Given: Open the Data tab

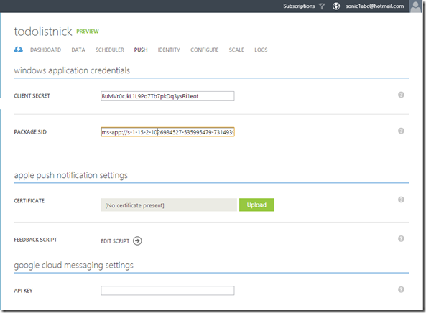Looking at the screenshot, I should tap(78, 50).
